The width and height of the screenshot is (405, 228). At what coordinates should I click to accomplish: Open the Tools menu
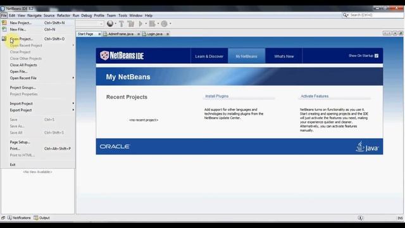123,15
